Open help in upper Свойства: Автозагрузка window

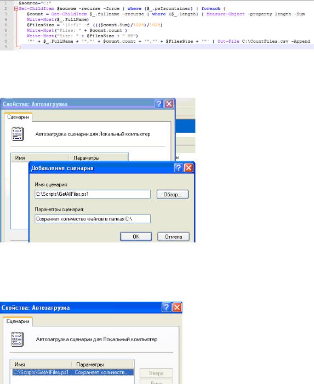[x=159, y=104]
